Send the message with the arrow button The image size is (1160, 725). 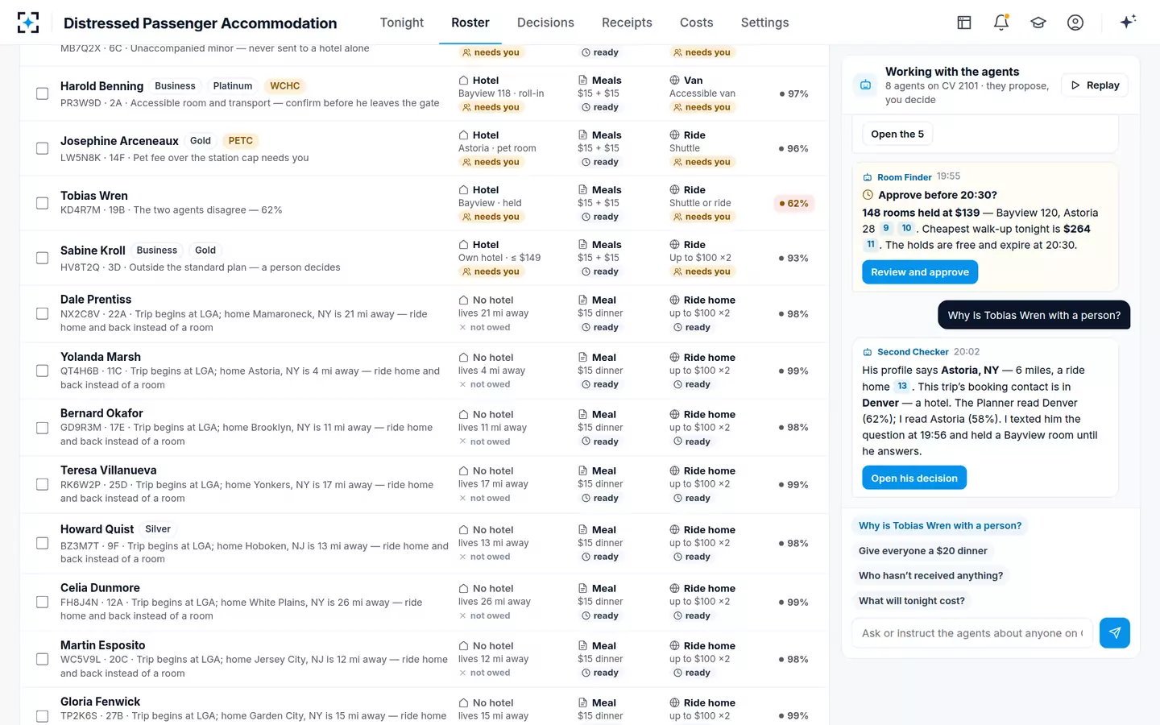click(x=1115, y=633)
